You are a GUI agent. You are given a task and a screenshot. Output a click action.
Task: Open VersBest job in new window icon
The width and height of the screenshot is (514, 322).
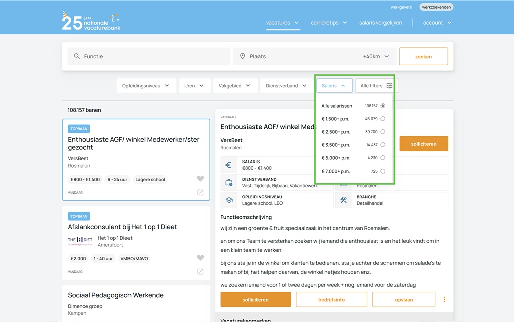pos(200,193)
